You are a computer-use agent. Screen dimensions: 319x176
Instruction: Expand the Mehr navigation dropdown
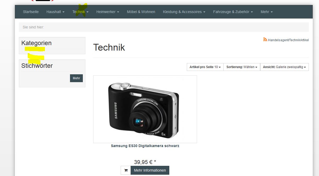266,12
